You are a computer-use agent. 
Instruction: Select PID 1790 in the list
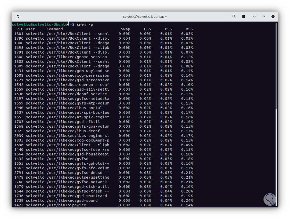(19, 38)
